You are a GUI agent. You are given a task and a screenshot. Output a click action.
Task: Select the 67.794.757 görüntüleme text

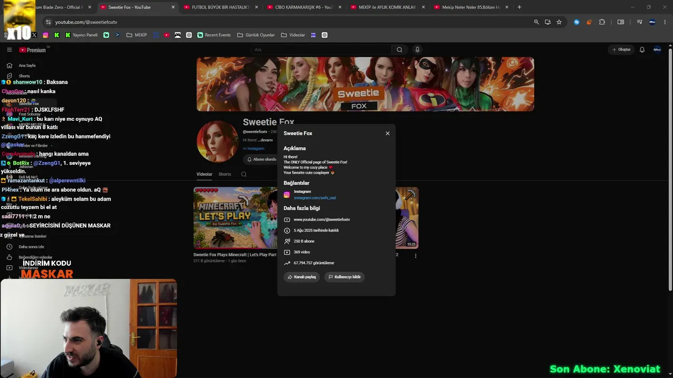(x=314, y=263)
